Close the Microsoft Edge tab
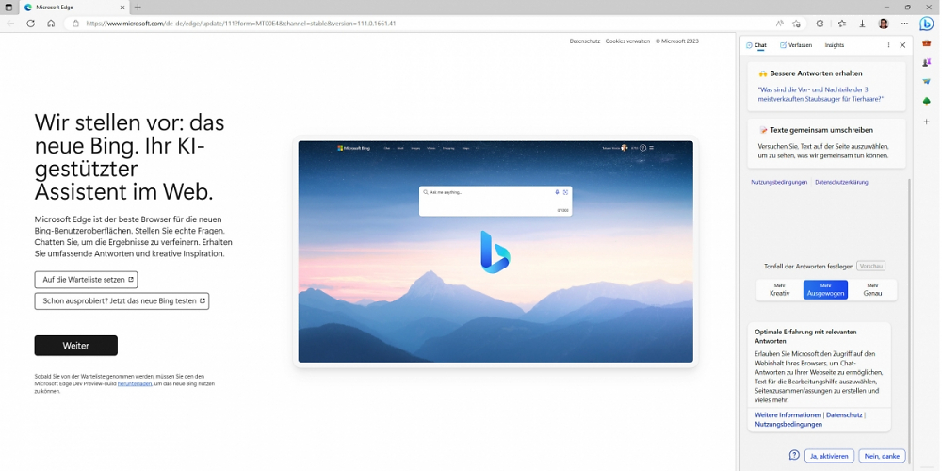The width and height of the screenshot is (942, 471). click(x=122, y=8)
